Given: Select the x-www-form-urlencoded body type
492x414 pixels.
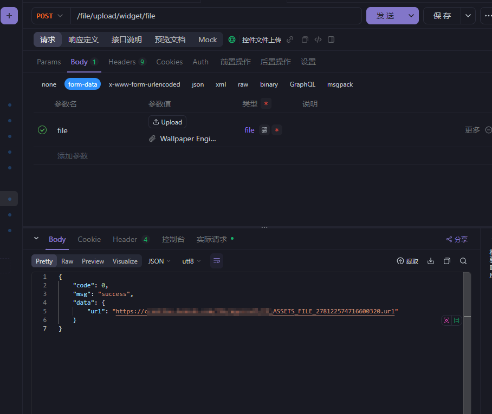Looking at the screenshot, I should [x=144, y=84].
